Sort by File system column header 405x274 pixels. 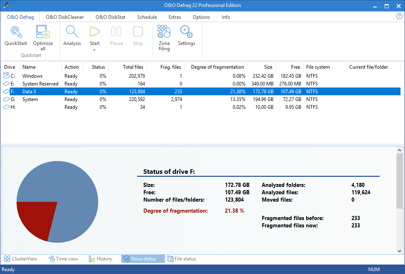pyautogui.click(x=325, y=67)
